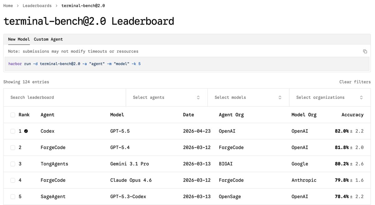Screen dimensions: 375x205
Task: Check the box for the Codex row
Action: 13,131
